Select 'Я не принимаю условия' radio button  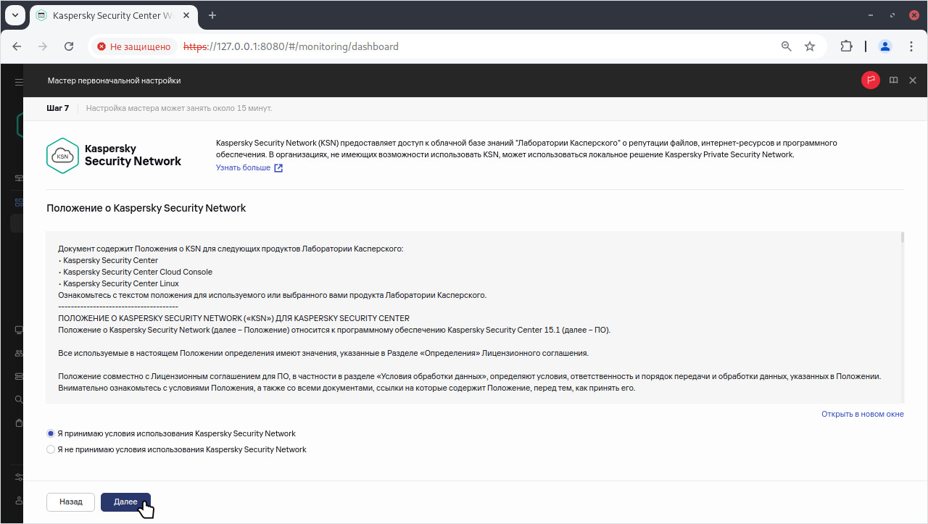51,449
